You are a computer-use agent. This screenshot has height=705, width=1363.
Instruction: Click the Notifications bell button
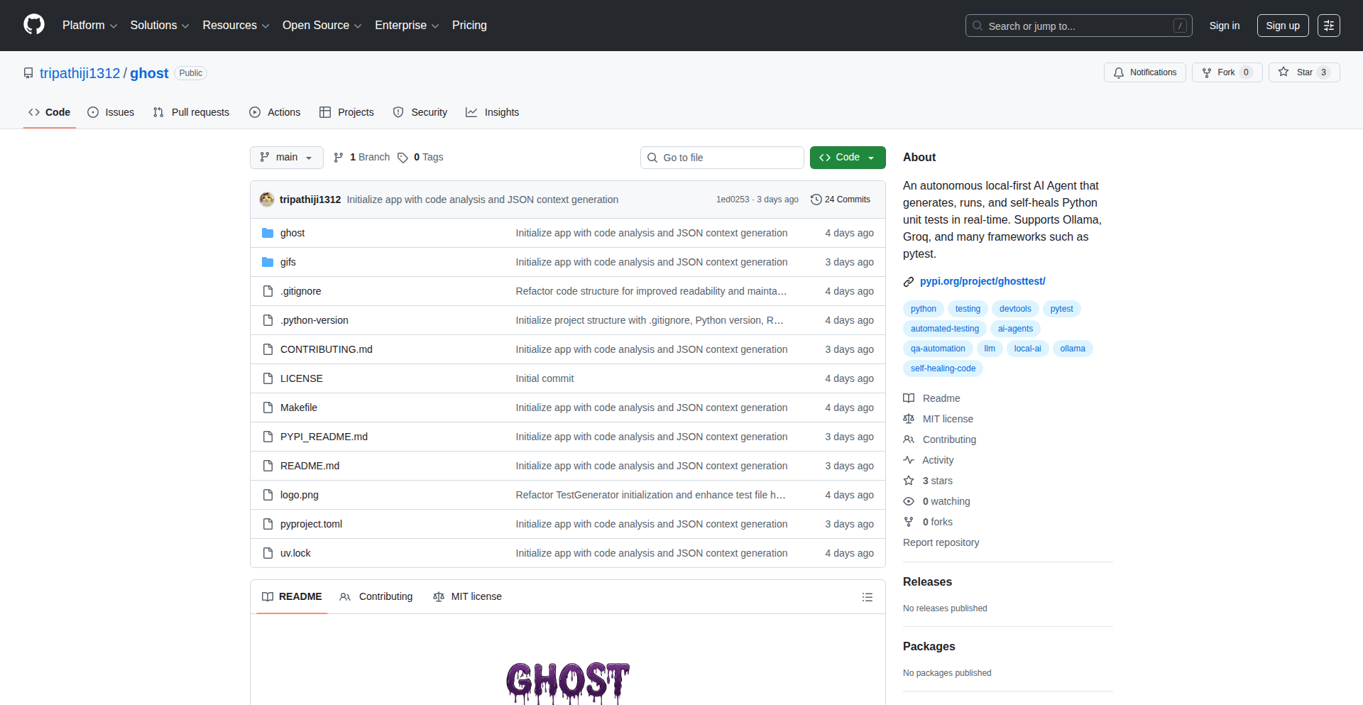pos(1144,72)
